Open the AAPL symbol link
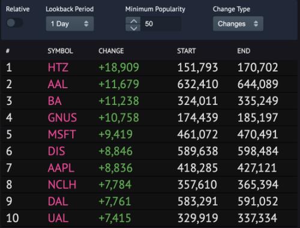300x228 pixels. coord(61,168)
